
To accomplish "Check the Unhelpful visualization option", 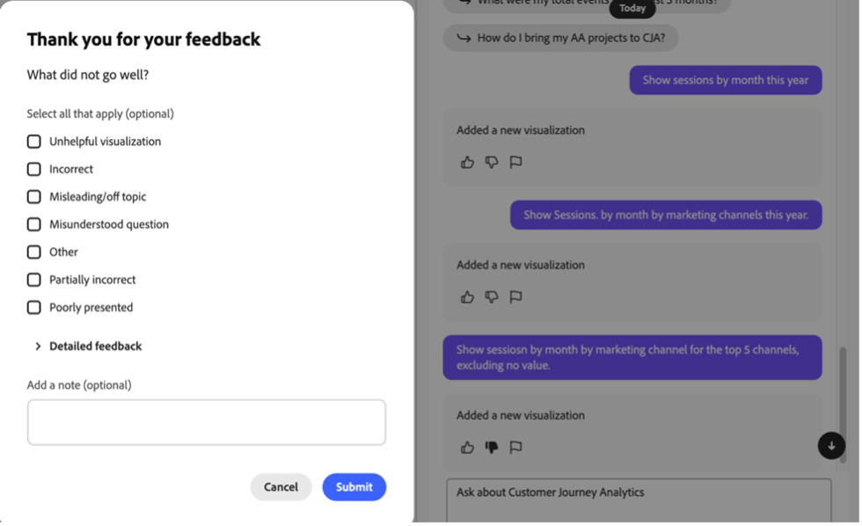I will (x=34, y=142).
